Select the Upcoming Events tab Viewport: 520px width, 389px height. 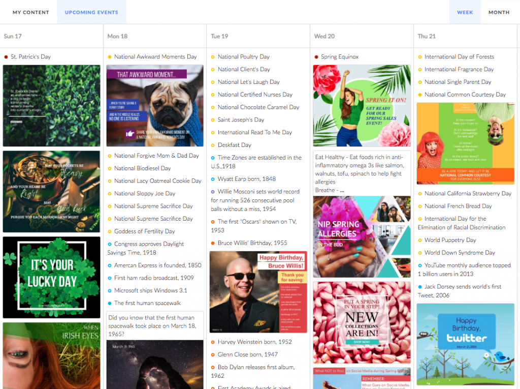point(91,12)
